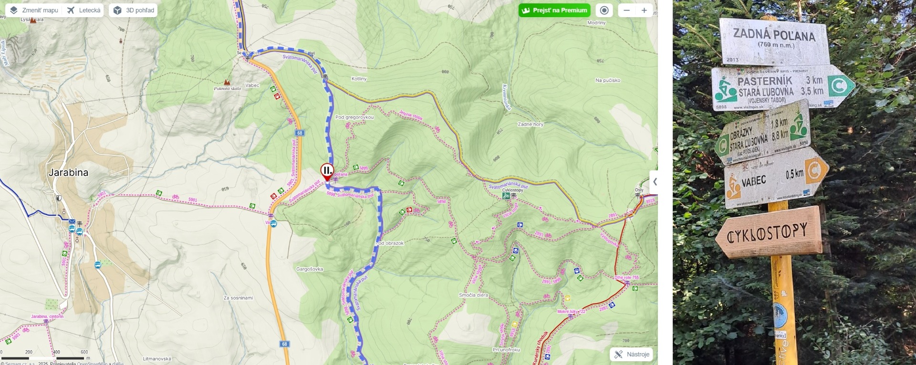Enable the 3D pohľad view
Screen dimensions: 916x365
pos(134,10)
